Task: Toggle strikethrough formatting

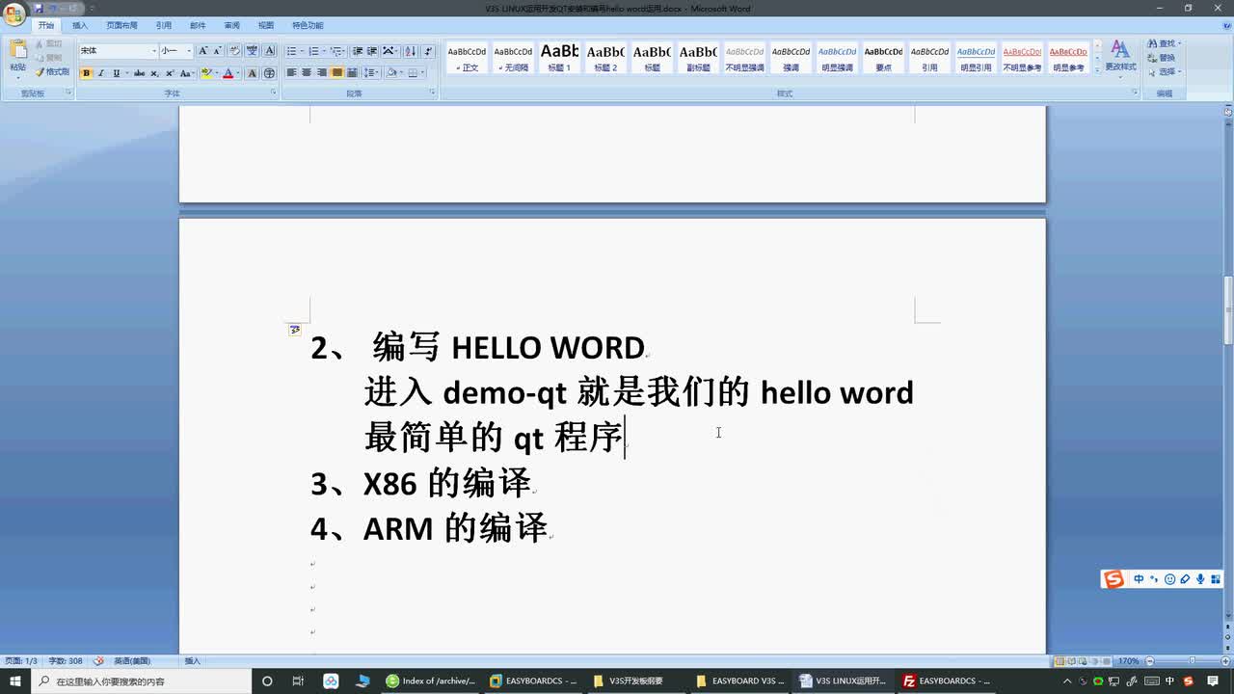Action: [139, 73]
